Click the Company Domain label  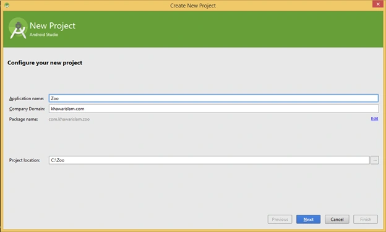pos(27,109)
